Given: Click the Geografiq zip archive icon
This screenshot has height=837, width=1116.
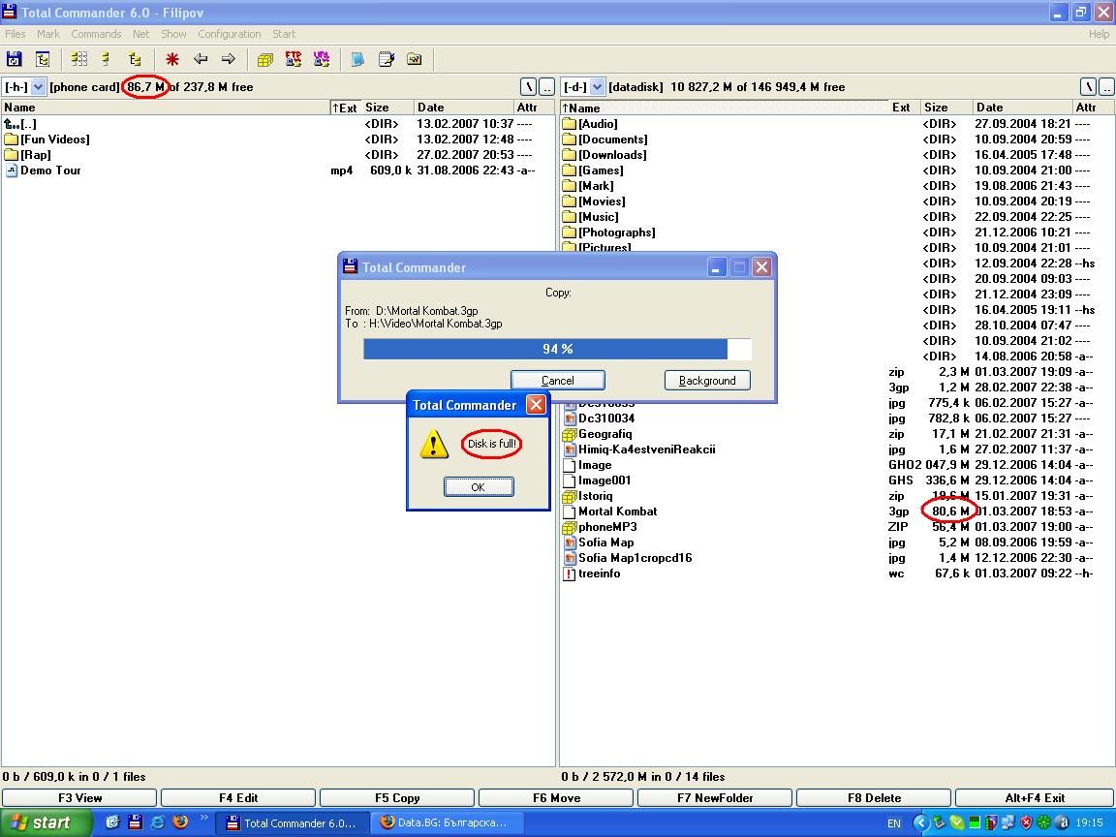Looking at the screenshot, I should coord(569,434).
